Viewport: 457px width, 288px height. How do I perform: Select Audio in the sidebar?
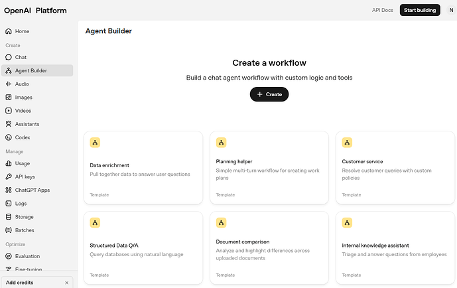coord(37,84)
